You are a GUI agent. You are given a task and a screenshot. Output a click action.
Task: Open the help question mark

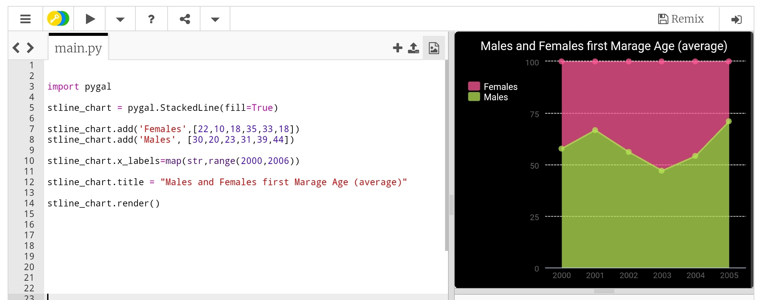coord(151,19)
